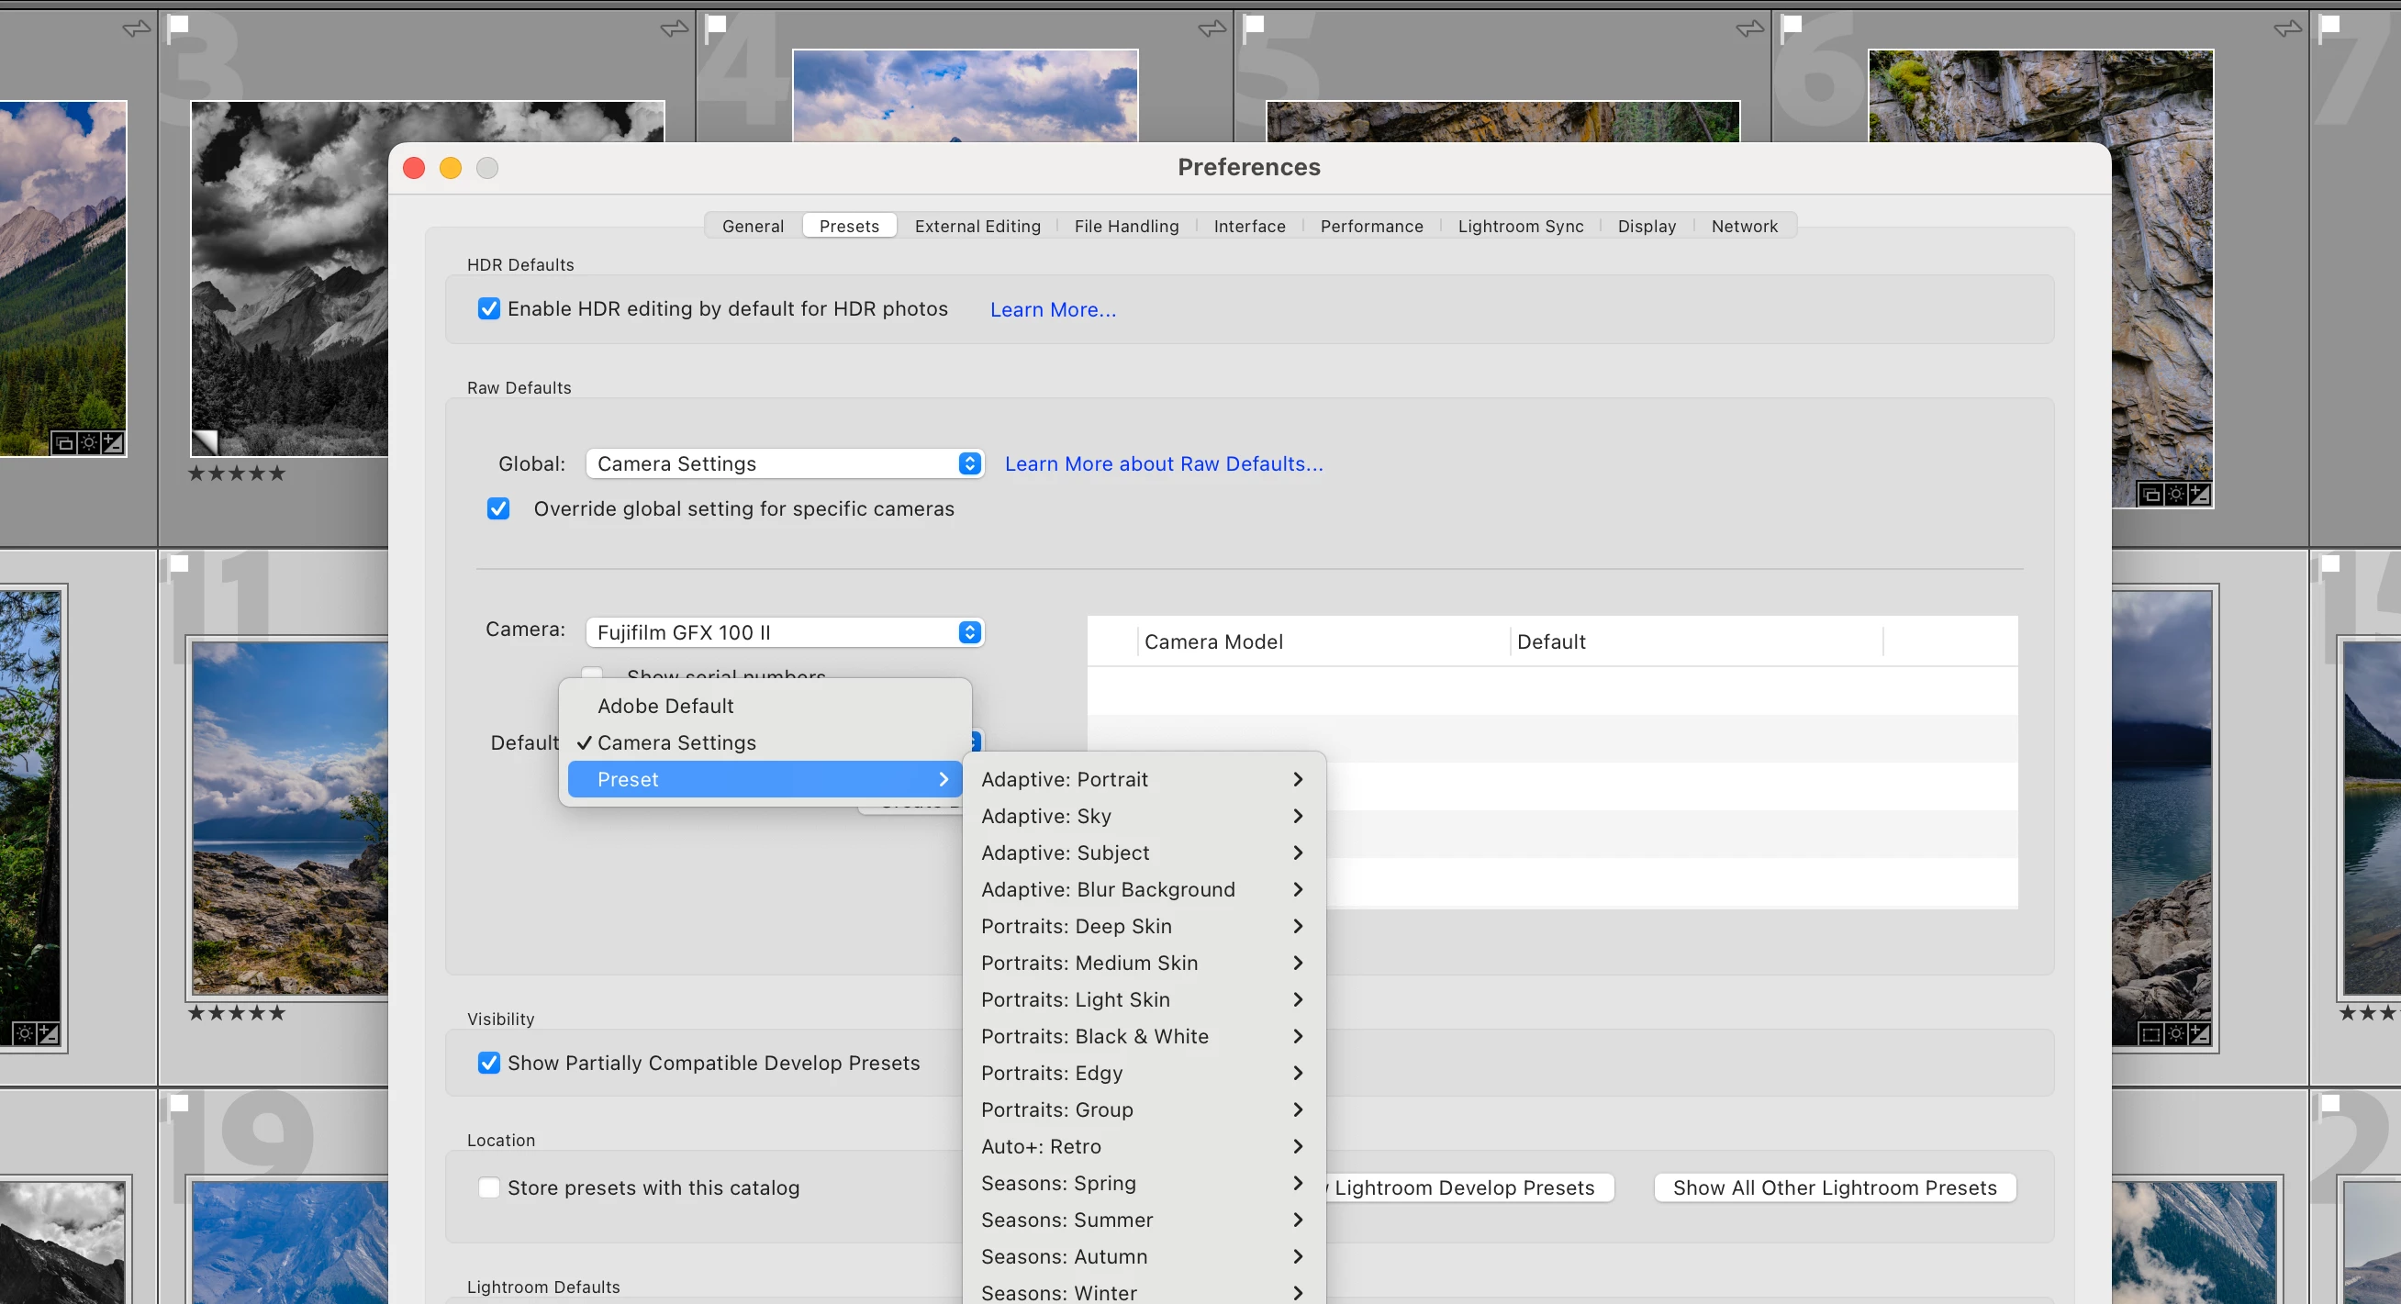Click rotate arrow icon at cell 3's corner
This screenshot has width=2401, height=1304.
click(x=674, y=28)
